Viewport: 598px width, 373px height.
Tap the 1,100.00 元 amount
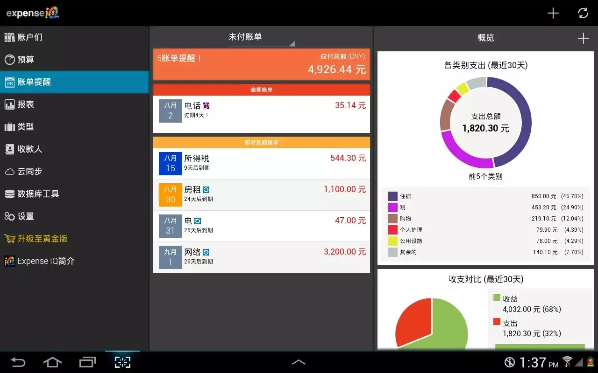[x=345, y=189]
